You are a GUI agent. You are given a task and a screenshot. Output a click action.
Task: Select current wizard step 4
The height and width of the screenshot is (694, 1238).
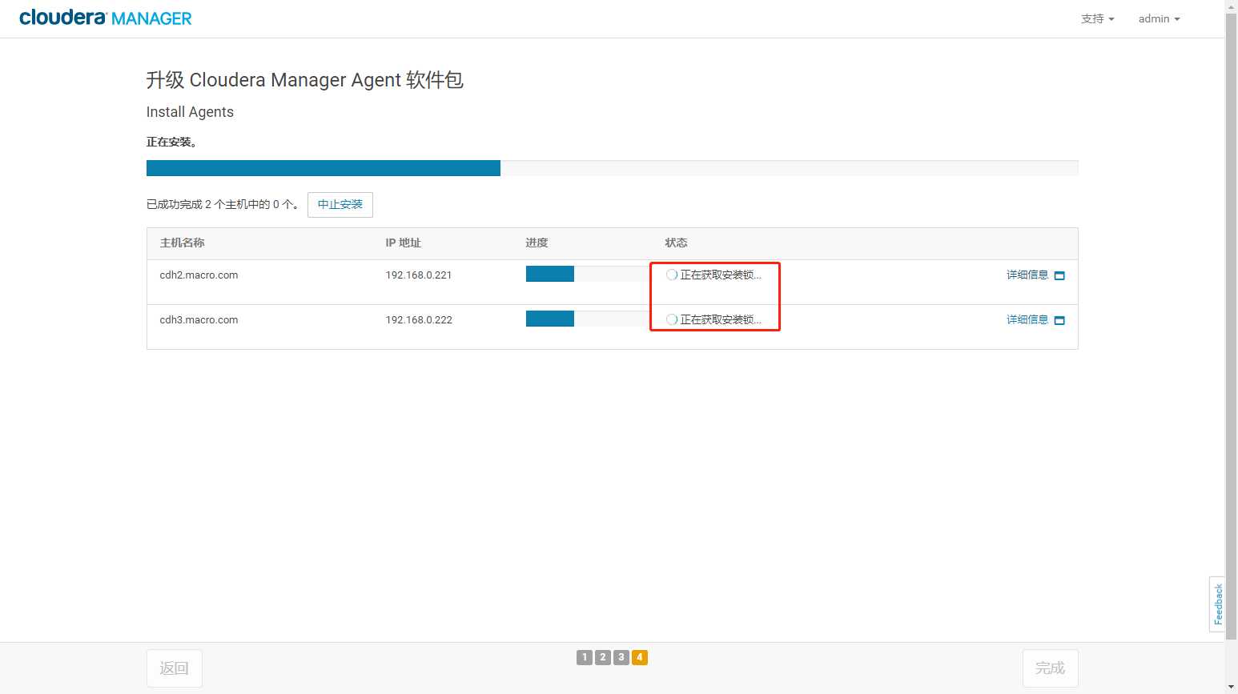coord(640,657)
